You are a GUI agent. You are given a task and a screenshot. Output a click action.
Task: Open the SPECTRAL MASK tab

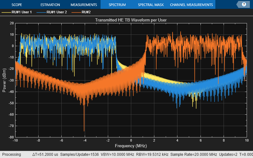click(151, 5)
